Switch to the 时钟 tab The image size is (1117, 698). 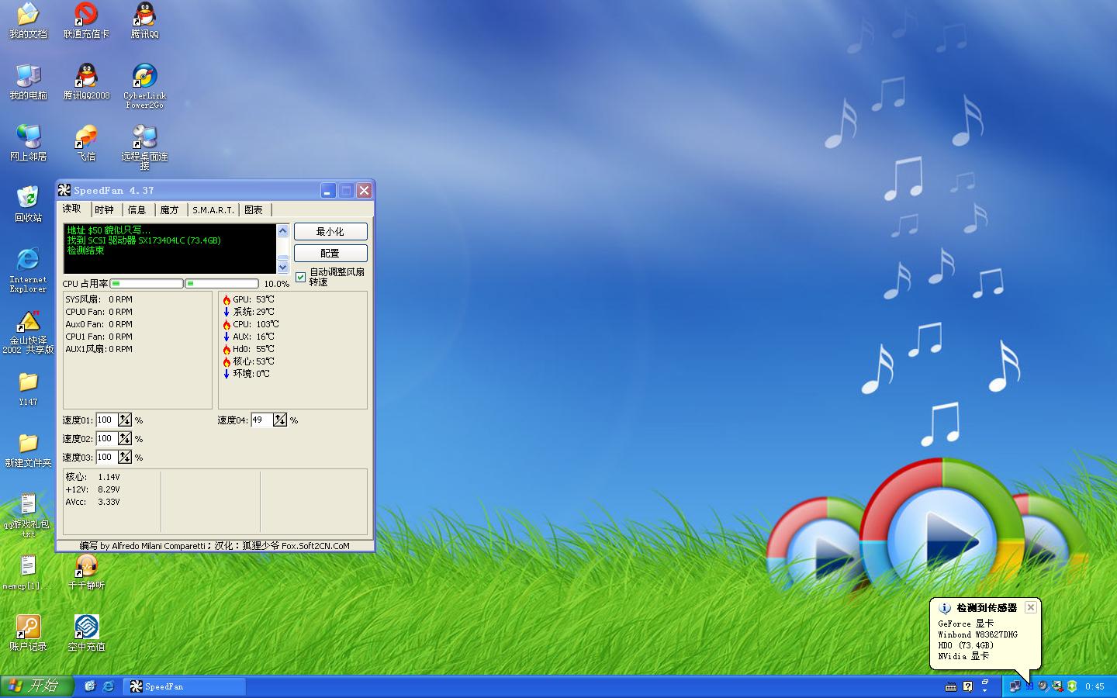point(104,210)
